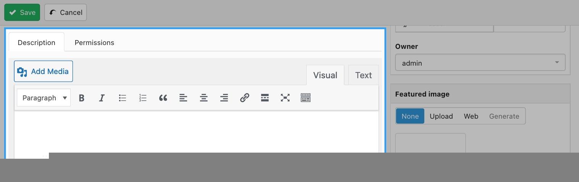Select Web option for featured image
579x182 pixels.
[471, 116]
